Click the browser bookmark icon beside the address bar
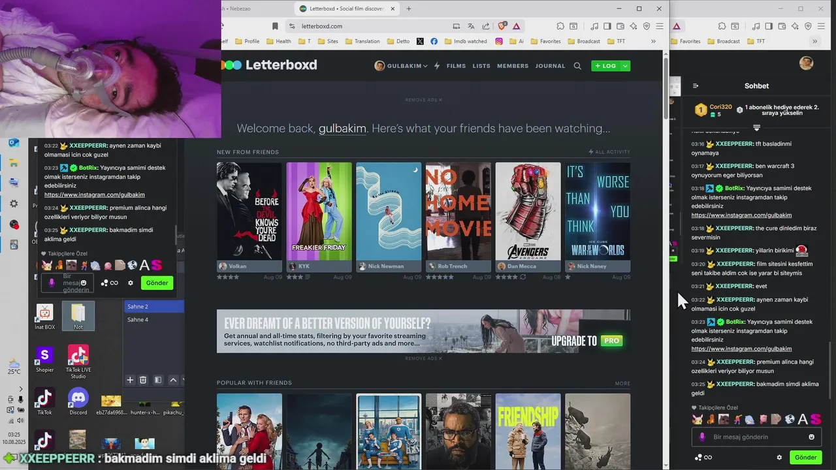Image resolution: width=836 pixels, height=470 pixels. pyautogui.click(x=275, y=26)
